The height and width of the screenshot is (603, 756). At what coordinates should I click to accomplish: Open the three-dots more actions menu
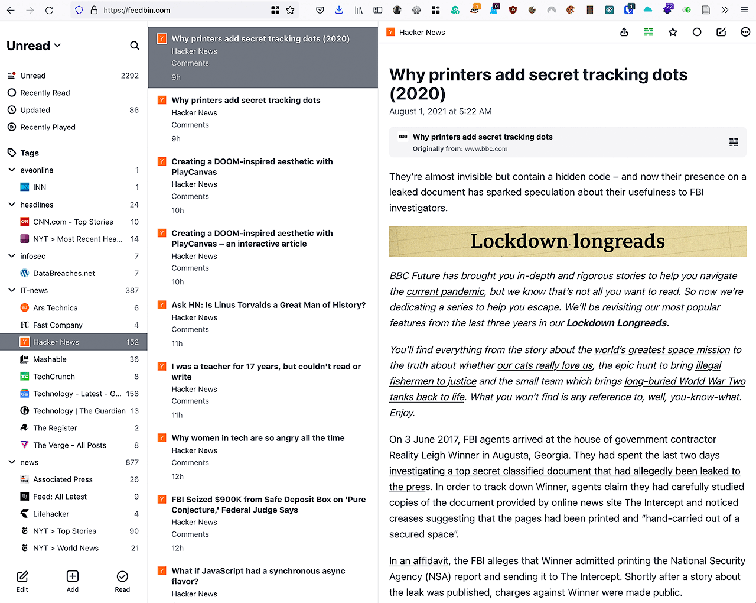tap(745, 33)
